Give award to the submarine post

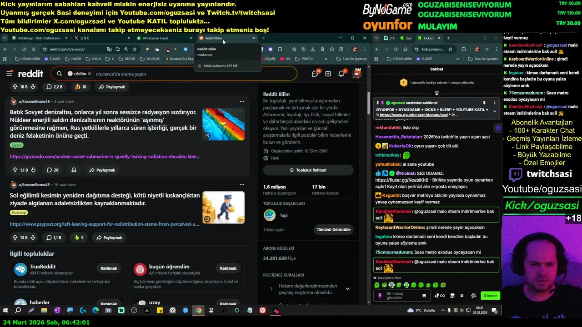tap(73, 170)
